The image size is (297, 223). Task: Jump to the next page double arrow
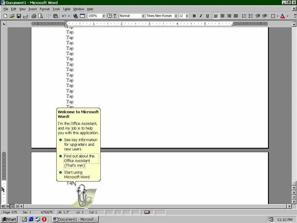tap(294, 202)
